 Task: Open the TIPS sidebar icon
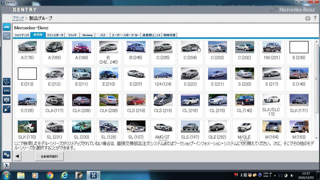[6, 91]
